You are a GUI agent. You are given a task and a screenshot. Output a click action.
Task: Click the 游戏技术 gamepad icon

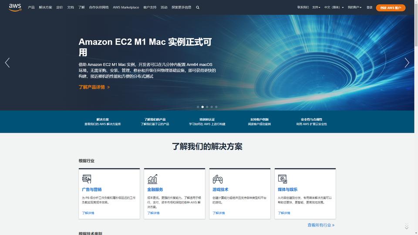pyautogui.click(x=218, y=179)
